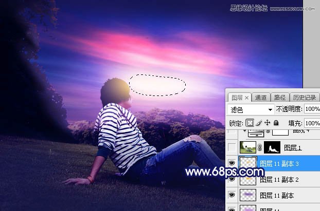The height and width of the screenshot is (211, 320).
Task: Click the 填充 value field
Action: click(x=312, y=123)
